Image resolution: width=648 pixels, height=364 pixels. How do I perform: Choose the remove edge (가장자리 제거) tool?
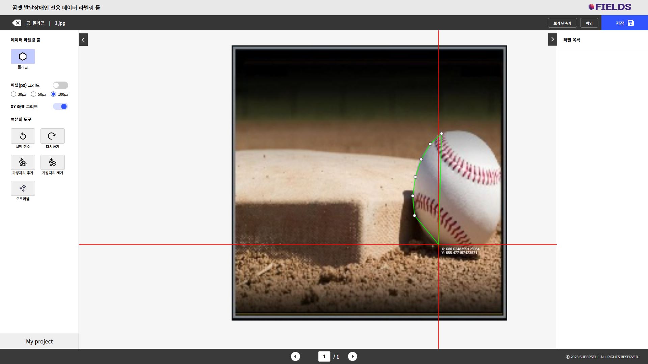coord(52,162)
